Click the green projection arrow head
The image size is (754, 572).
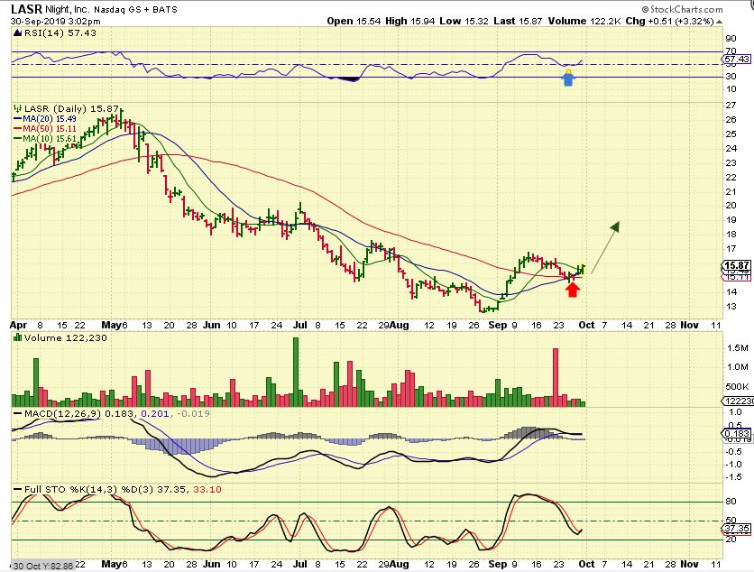pyautogui.click(x=616, y=224)
